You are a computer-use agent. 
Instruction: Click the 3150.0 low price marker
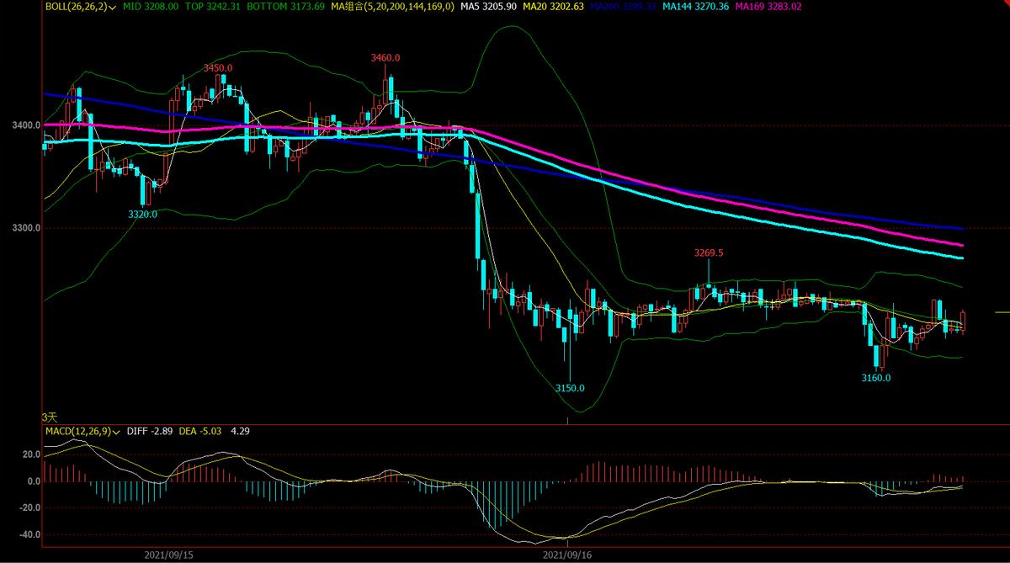(569, 388)
